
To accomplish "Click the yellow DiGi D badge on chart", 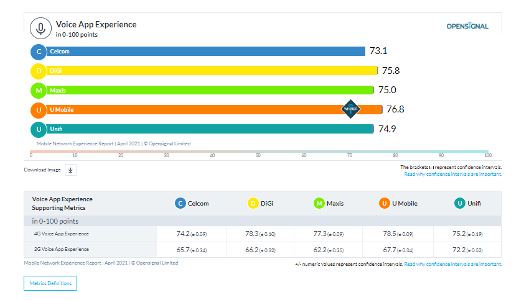I will (39, 71).
